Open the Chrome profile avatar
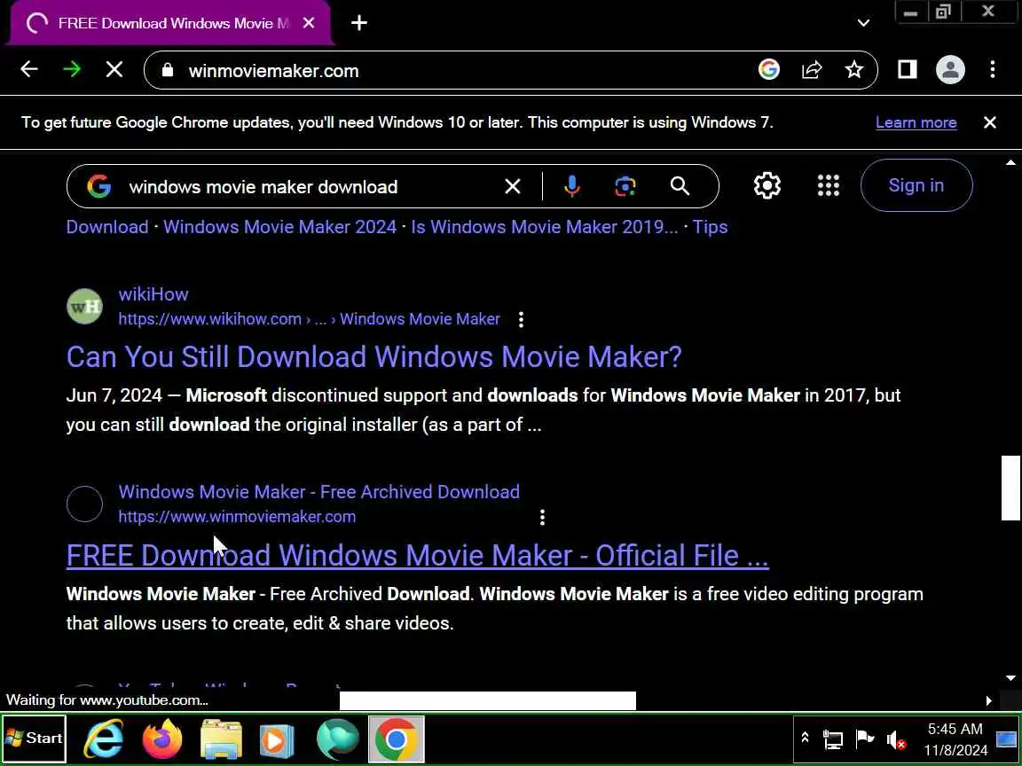Viewport: 1022px width, 766px height. tap(950, 70)
